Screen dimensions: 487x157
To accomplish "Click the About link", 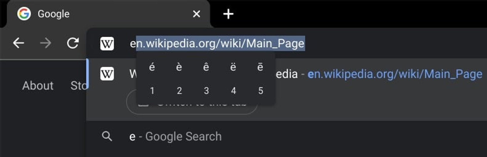I will [38, 86].
